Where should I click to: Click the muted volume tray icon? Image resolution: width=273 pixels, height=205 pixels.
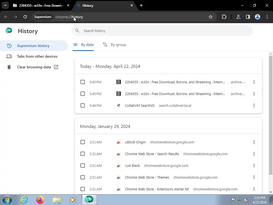click(246, 200)
